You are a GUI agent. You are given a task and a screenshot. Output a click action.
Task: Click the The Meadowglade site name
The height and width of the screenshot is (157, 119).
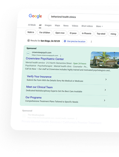click(36, 115)
